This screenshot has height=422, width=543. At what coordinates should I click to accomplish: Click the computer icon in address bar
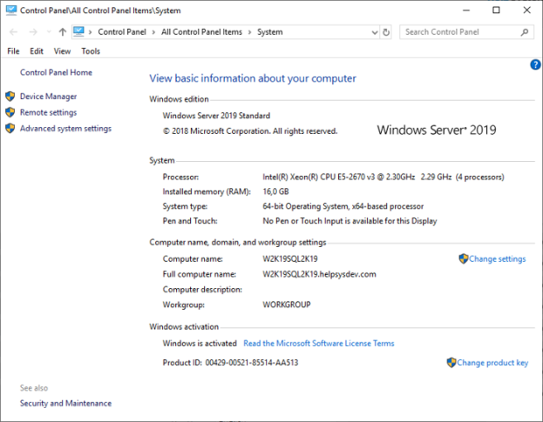click(x=79, y=32)
